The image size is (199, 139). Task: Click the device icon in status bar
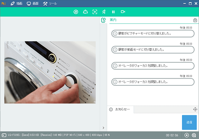click(4, 135)
